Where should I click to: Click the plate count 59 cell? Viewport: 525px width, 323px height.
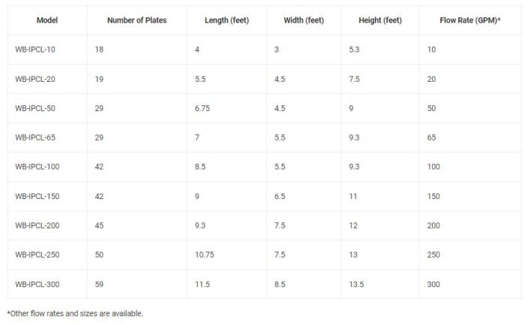[x=100, y=284]
